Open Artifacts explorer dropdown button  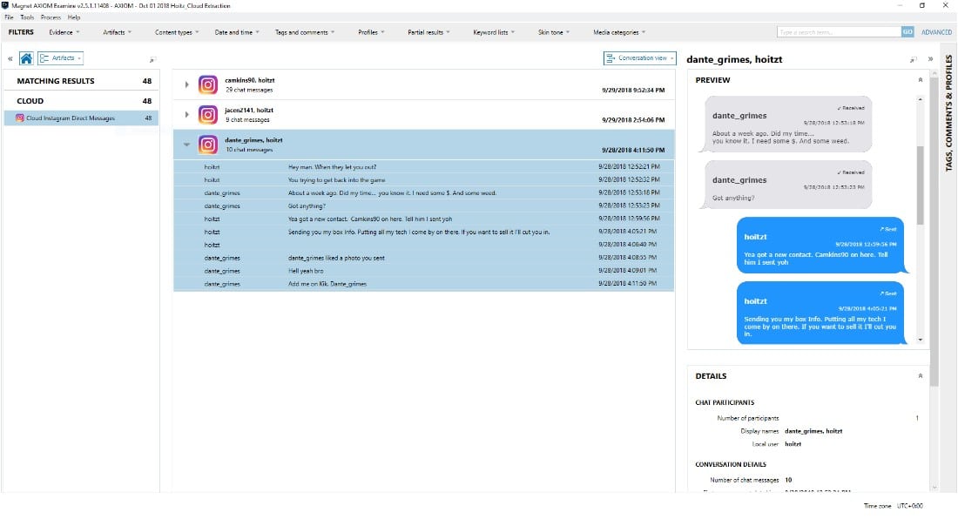60,58
